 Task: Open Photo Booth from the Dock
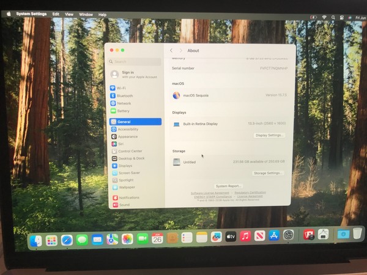[x=309, y=235]
